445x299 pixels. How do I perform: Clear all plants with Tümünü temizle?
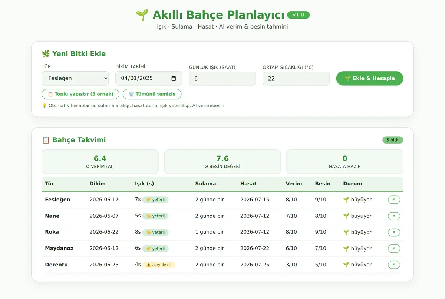click(x=152, y=94)
